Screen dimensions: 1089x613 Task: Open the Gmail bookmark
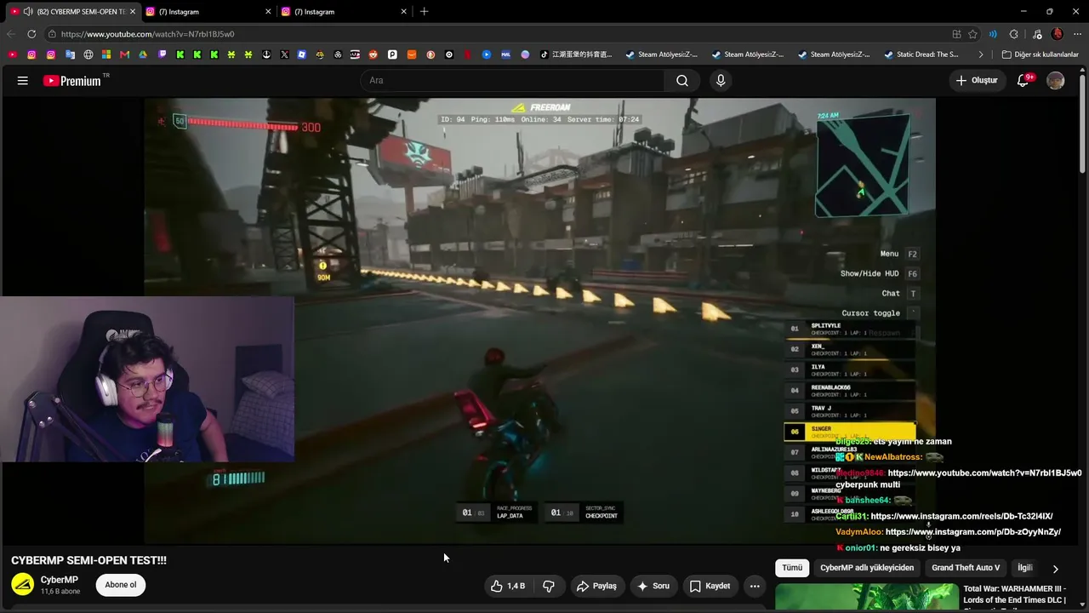click(x=125, y=54)
